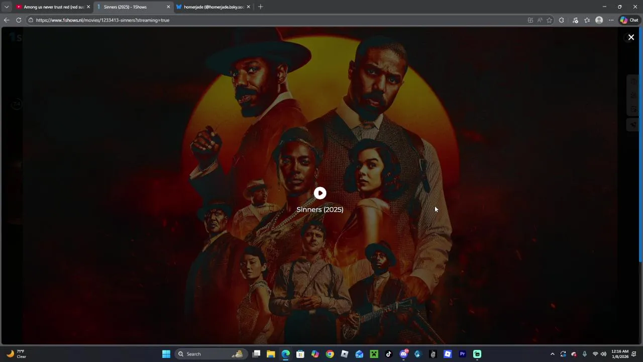Open Task View on taskbar
This screenshot has height=362, width=643.
pyautogui.click(x=256, y=354)
